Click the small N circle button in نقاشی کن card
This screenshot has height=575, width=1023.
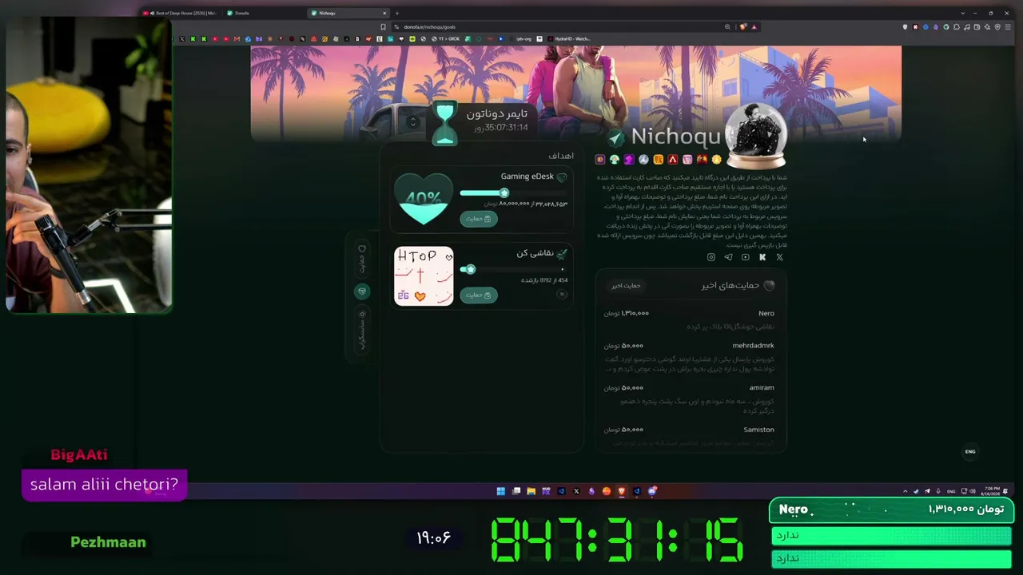[x=562, y=294]
